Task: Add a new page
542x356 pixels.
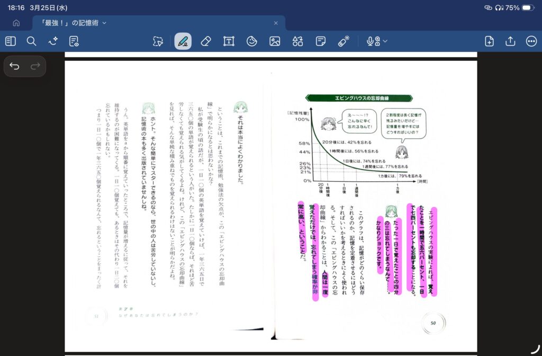Action: [490, 41]
